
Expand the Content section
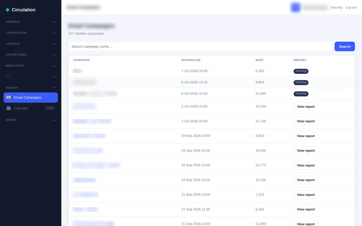[31, 44]
